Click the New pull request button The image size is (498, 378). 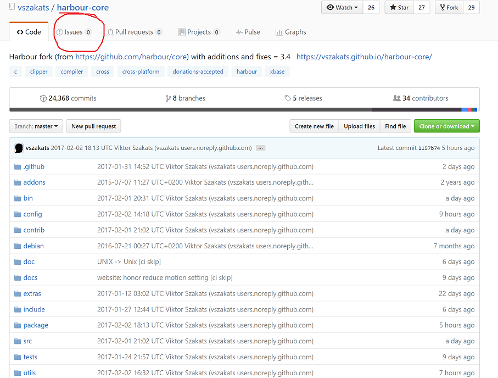93,126
